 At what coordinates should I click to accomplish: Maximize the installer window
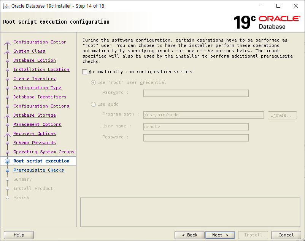[x=278, y=6]
